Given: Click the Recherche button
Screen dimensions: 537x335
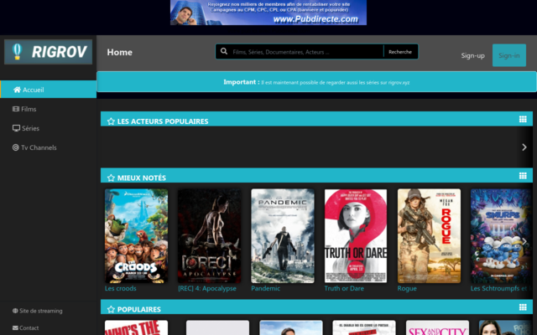Looking at the screenshot, I should tap(400, 52).
